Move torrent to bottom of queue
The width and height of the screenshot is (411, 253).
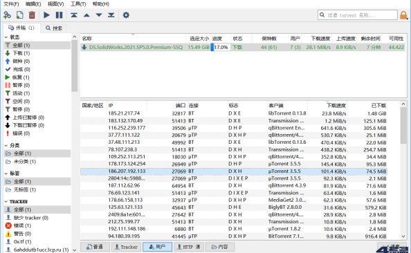(x=111, y=15)
